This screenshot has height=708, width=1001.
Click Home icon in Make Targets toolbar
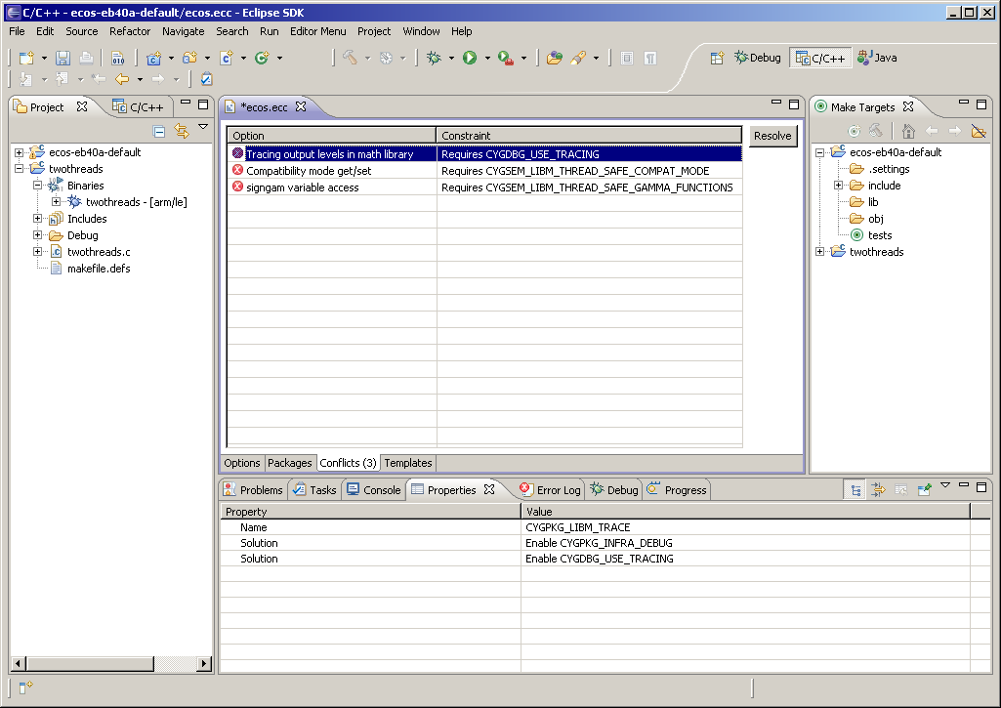pos(908,132)
